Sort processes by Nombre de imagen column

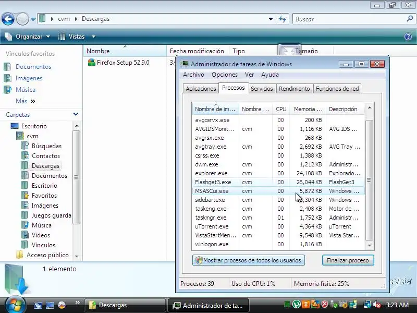click(x=215, y=109)
